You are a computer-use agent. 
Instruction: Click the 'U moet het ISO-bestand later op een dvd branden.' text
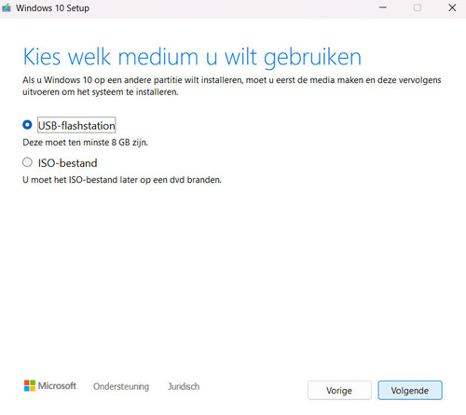pos(122,180)
